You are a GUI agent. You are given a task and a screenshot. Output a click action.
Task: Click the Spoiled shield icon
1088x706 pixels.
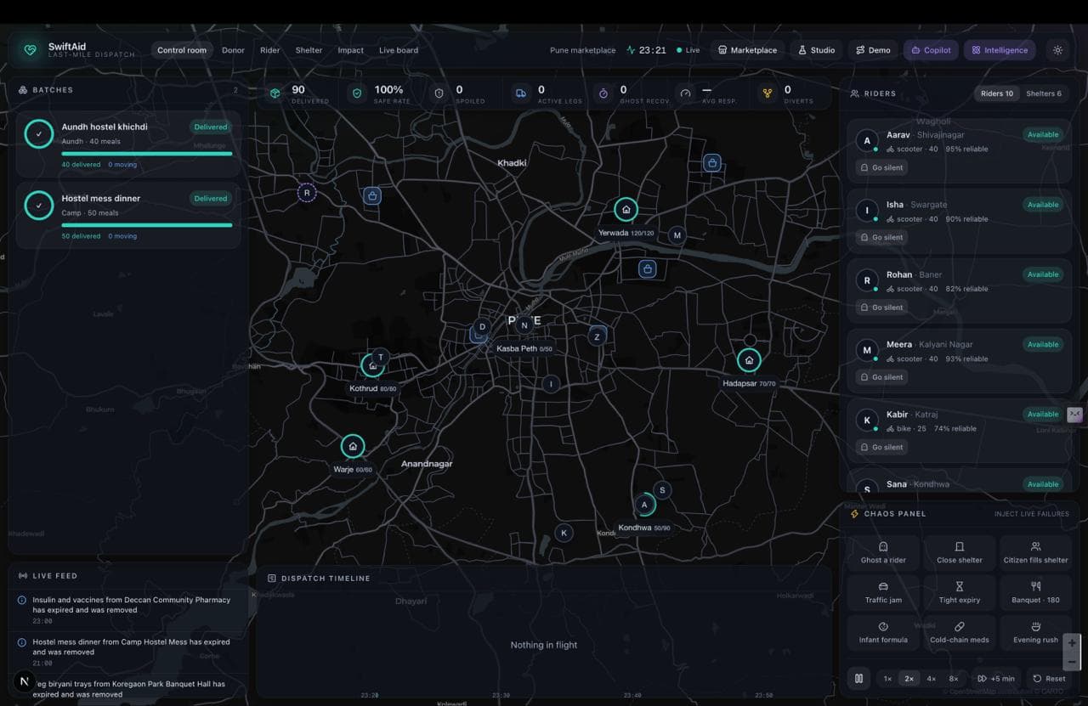point(439,93)
